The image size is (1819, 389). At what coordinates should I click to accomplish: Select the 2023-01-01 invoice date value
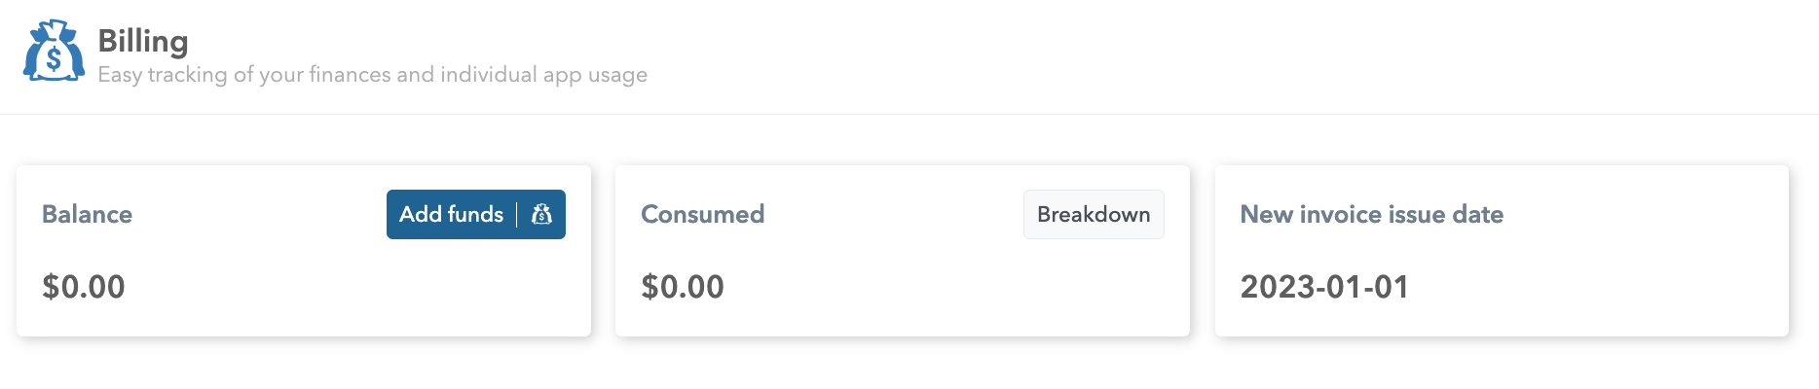tap(1324, 287)
